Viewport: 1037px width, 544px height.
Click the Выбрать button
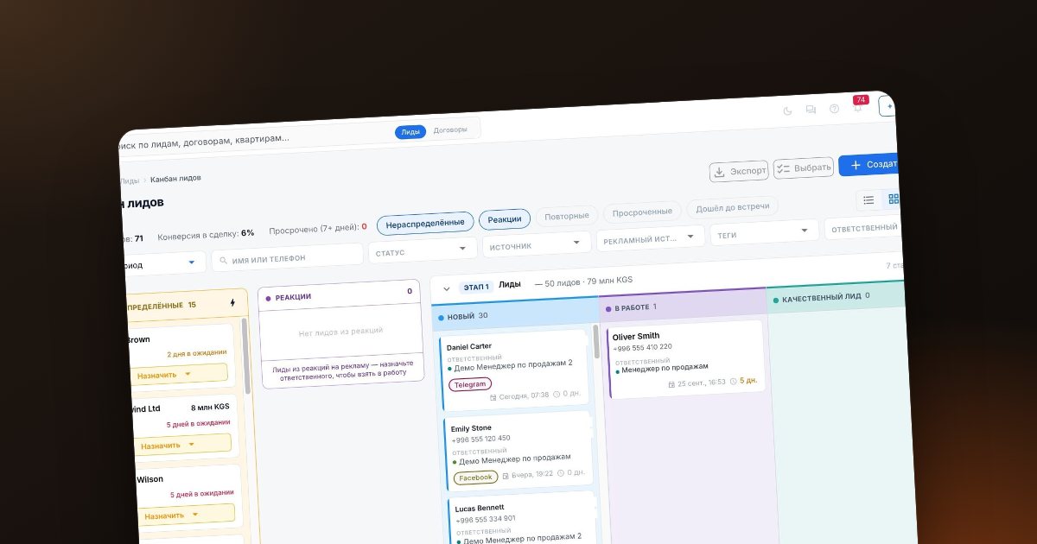(804, 168)
